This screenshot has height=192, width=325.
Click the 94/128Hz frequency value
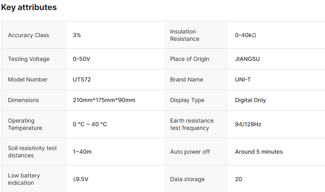(x=248, y=124)
